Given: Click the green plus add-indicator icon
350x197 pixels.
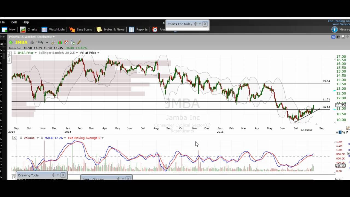Looking at the screenshot, I should tap(11, 42).
